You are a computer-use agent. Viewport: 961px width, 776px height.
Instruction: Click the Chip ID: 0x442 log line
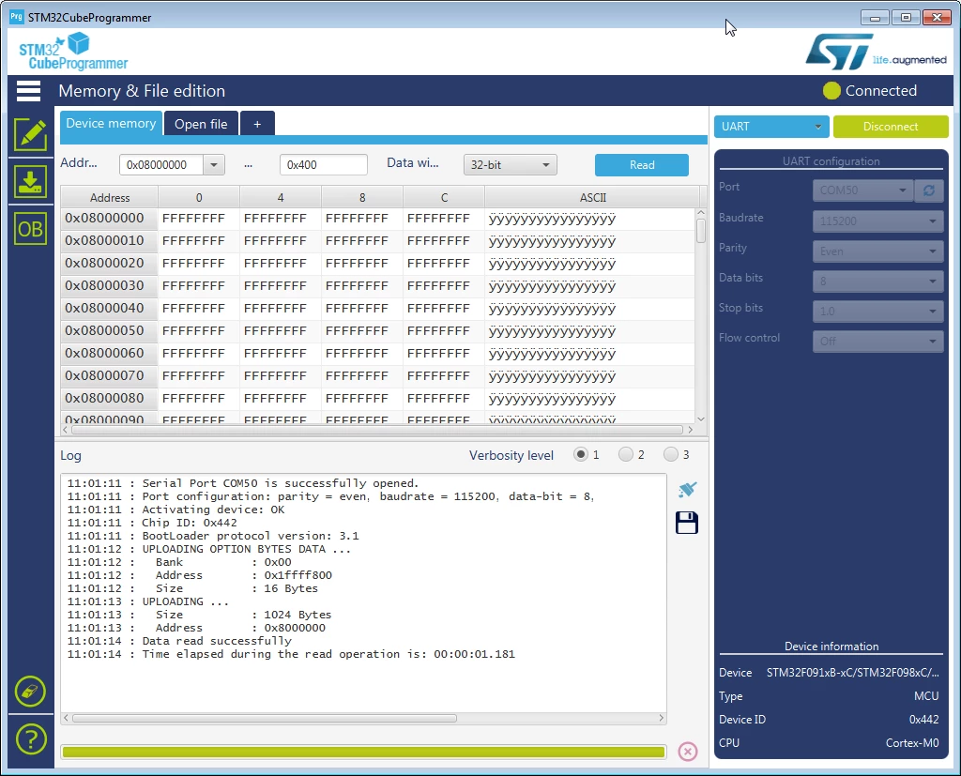152,523
